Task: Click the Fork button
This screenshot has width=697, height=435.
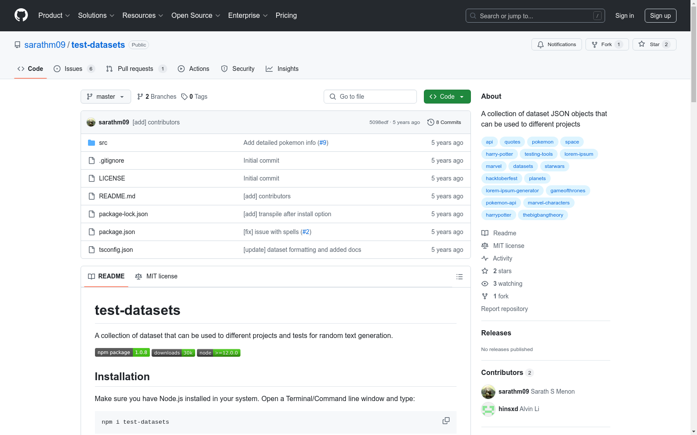Action: tap(607, 44)
